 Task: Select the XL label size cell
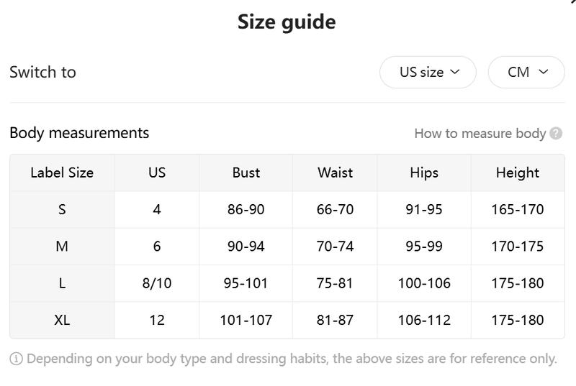[62, 320]
